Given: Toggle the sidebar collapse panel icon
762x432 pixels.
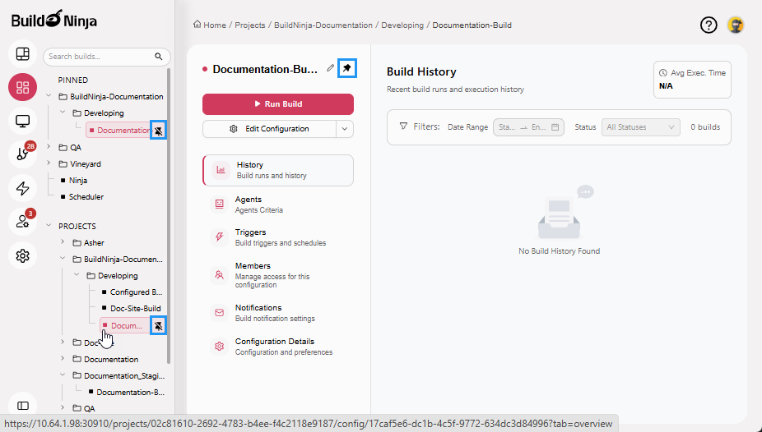Looking at the screenshot, I should coord(23,405).
